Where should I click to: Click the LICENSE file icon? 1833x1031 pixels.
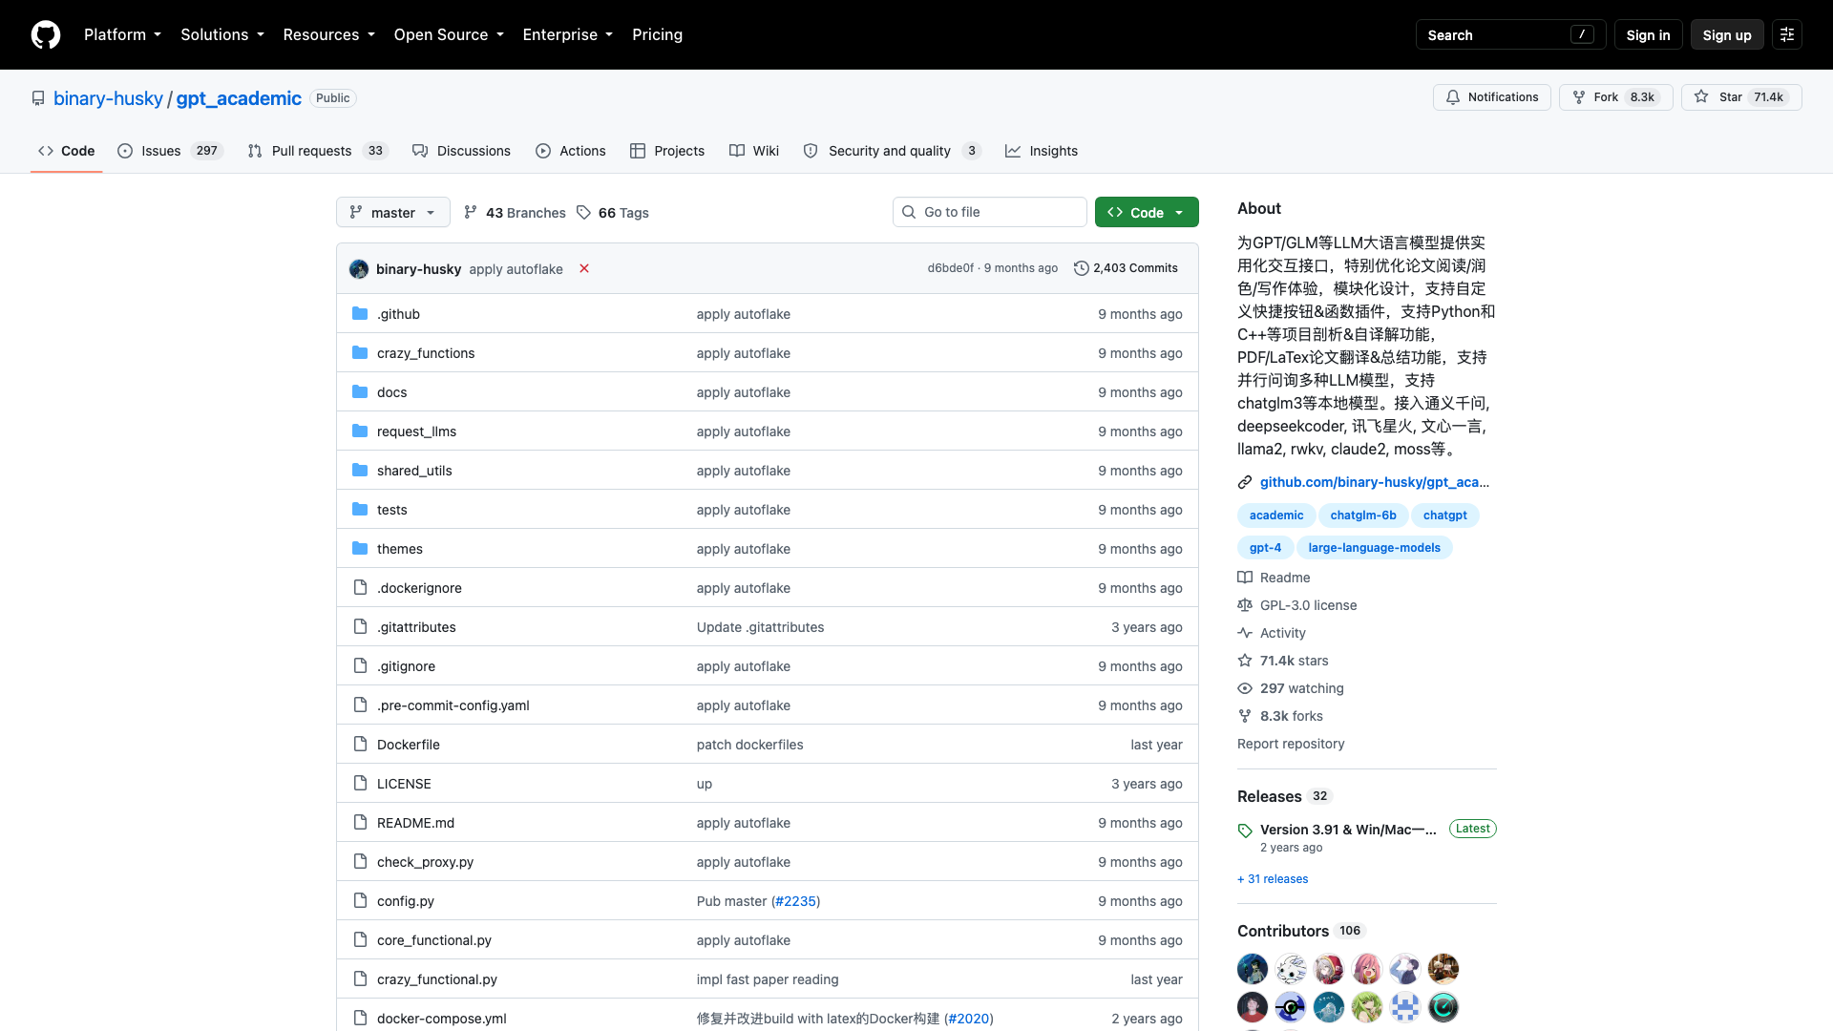(360, 783)
